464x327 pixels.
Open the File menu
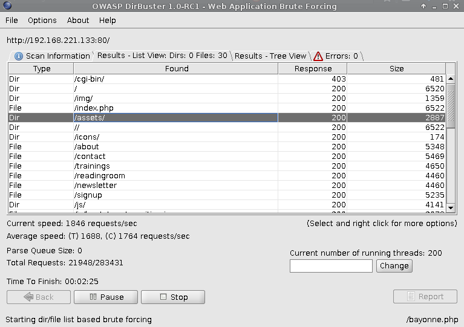tap(11, 21)
